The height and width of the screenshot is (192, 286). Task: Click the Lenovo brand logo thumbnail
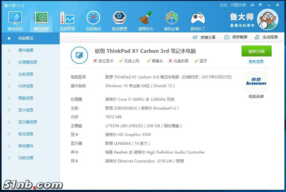(x=256, y=82)
